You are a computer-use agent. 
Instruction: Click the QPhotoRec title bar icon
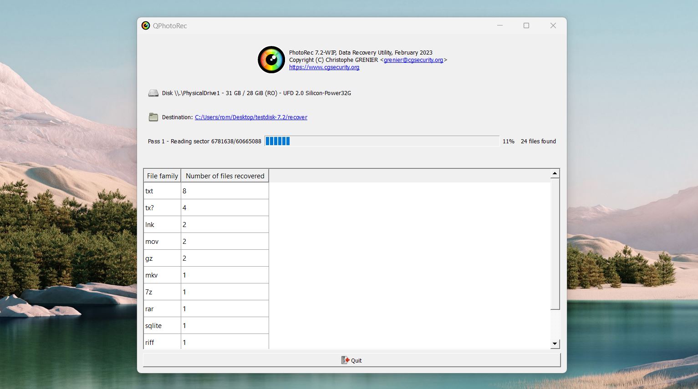(x=146, y=26)
